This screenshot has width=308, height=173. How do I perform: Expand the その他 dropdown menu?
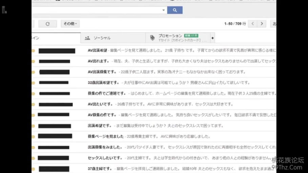tap(70, 24)
